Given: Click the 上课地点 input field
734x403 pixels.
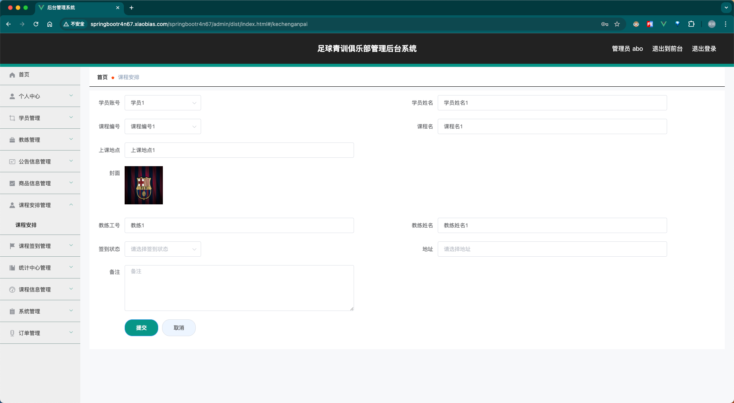Looking at the screenshot, I should click(239, 150).
